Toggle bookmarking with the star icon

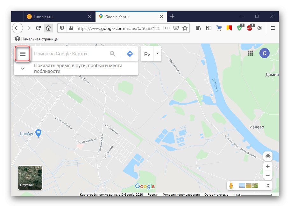185,28
